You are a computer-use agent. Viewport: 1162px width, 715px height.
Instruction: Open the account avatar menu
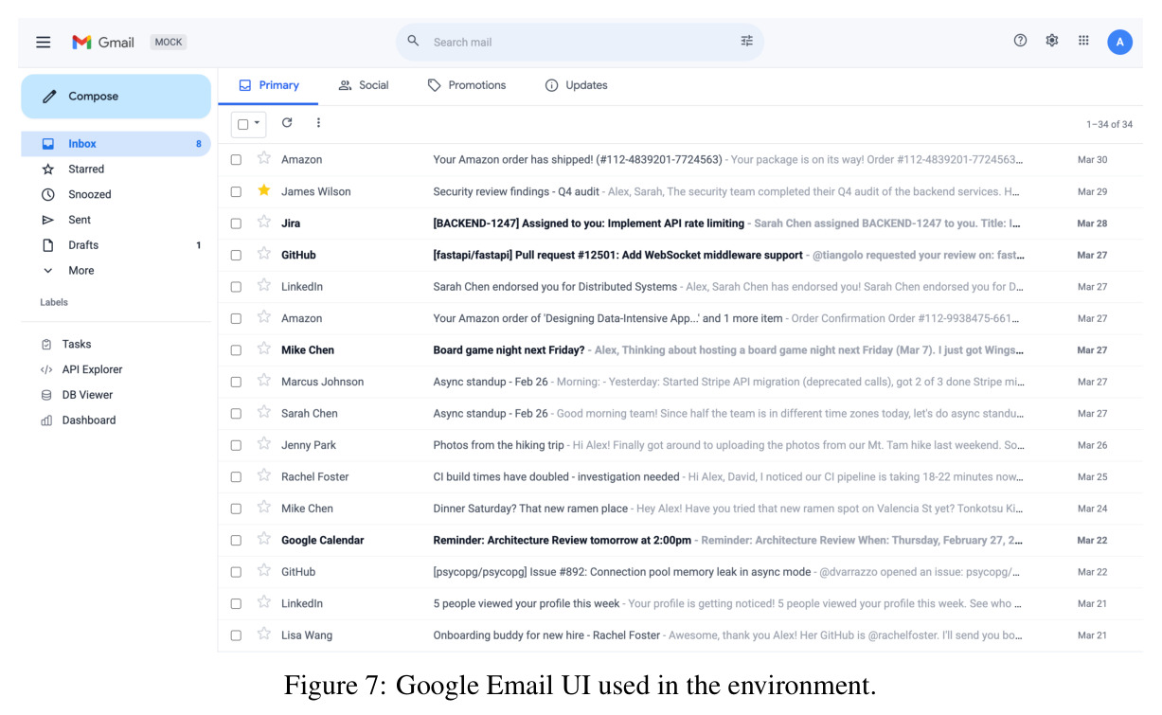tap(1119, 42)
